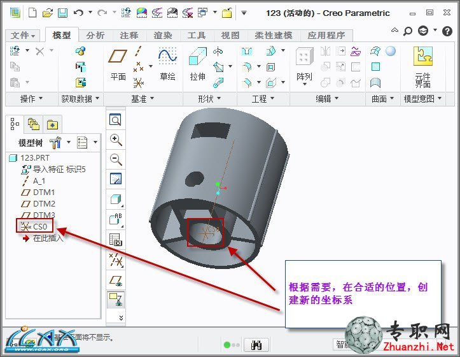Toggle display style cube icon
This screenshot has height=357, width=460.
coord(115,200)
